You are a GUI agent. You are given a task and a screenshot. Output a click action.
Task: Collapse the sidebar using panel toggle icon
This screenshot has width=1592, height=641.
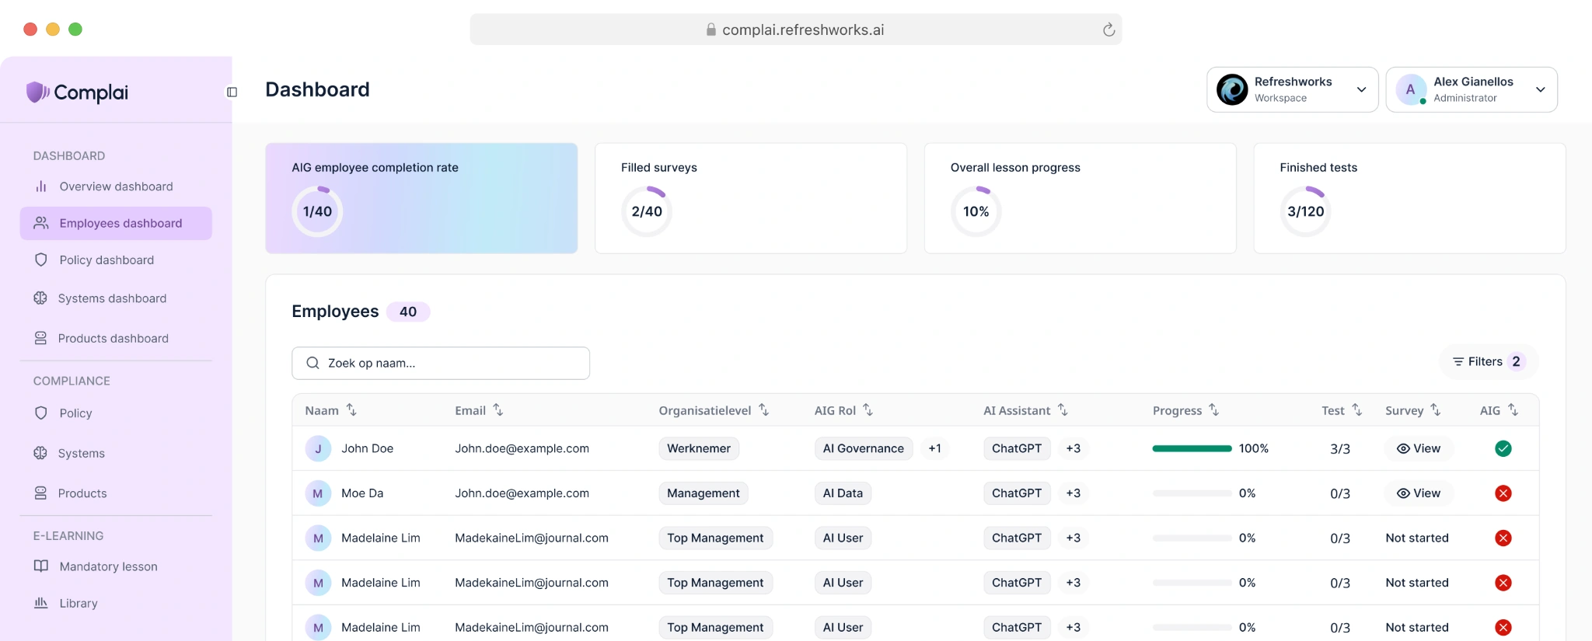232,92
